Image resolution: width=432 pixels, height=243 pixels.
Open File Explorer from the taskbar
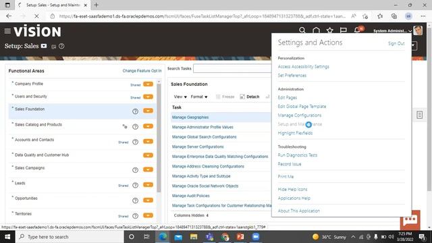tap(194, 237)
